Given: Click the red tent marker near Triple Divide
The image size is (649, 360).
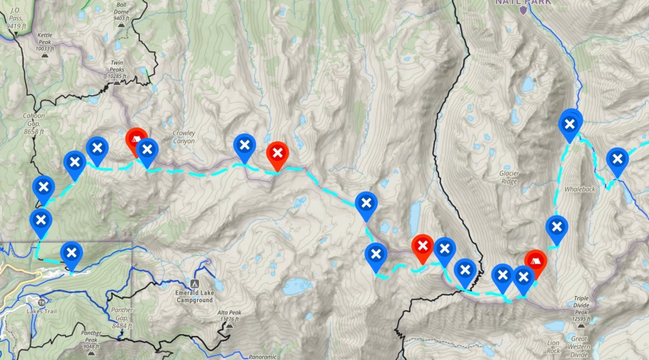Looking at the screenshot, I should click(x=535, y=262).
